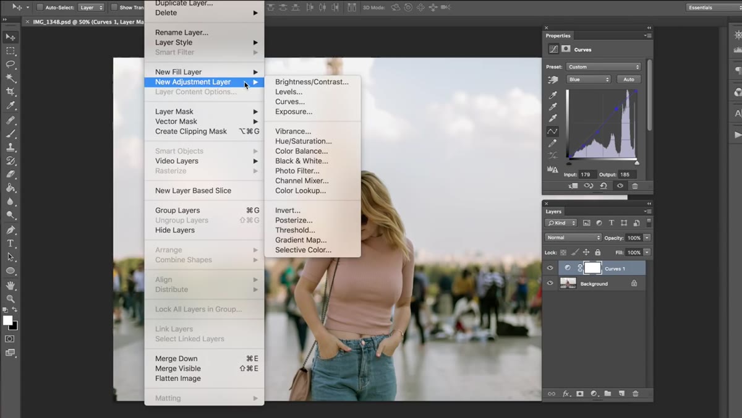Click the add layer mask icon in Layers
Viewport: 742px width, 418px height.
tap(580, 393)
